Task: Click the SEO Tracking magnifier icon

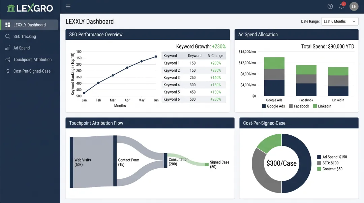Action: tap(8, 36)
